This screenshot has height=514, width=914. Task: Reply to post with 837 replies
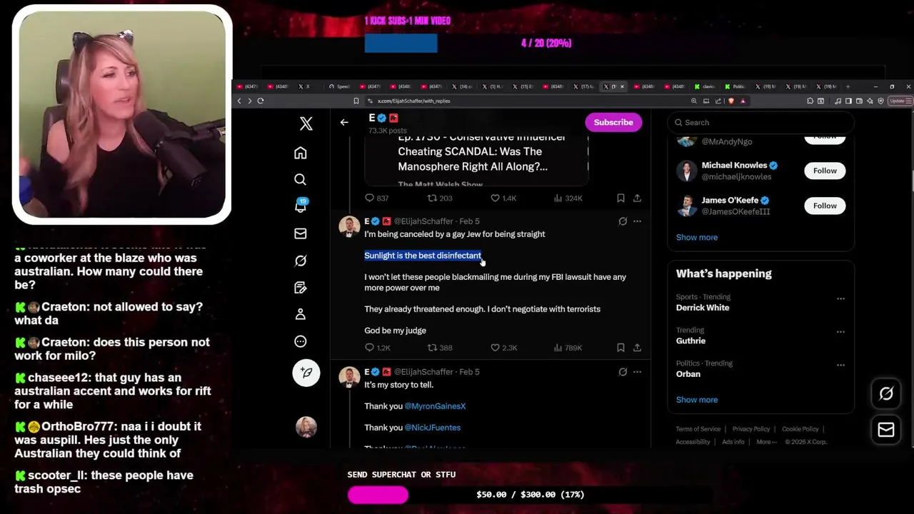(x=376, y=198)
